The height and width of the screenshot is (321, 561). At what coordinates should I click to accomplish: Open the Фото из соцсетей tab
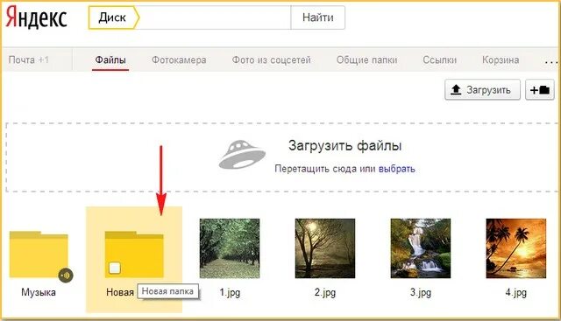[x=271, y=59]
